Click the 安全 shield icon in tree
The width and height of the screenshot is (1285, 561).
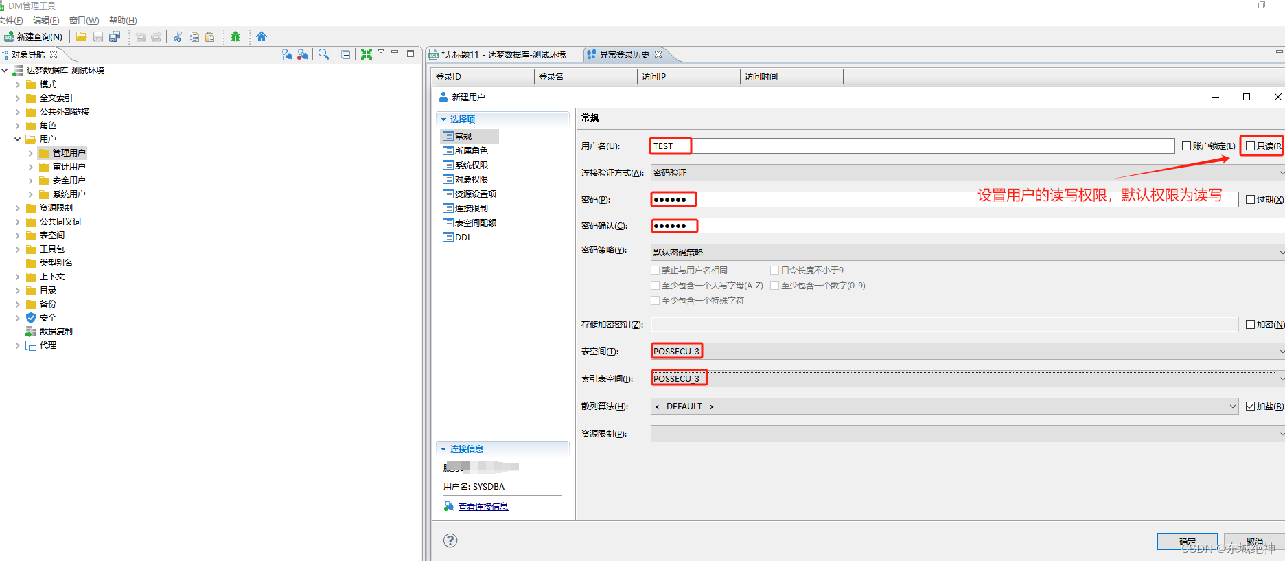click(31, 317)
